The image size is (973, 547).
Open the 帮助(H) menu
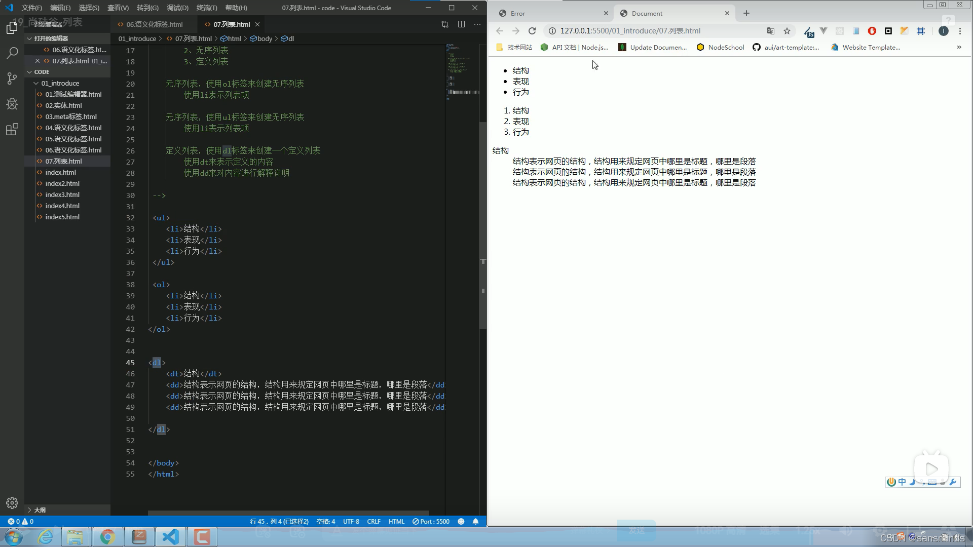coord(236,8)
